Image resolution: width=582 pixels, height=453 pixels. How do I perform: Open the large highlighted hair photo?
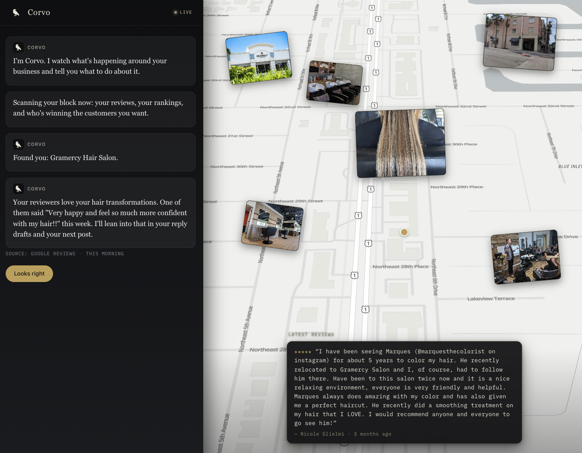[400, 143]
